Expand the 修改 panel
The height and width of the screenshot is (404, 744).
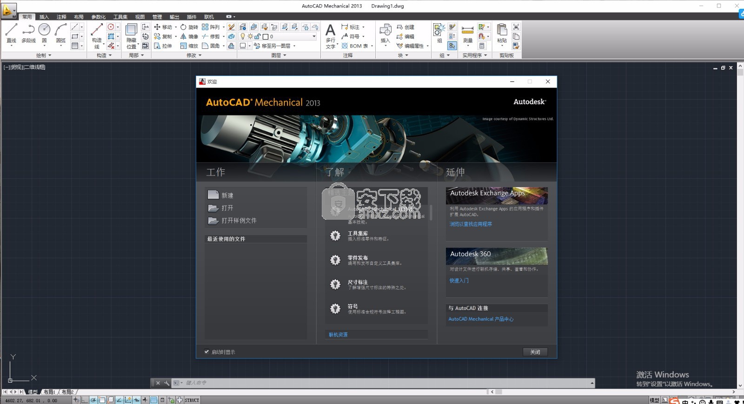[194, 55]
